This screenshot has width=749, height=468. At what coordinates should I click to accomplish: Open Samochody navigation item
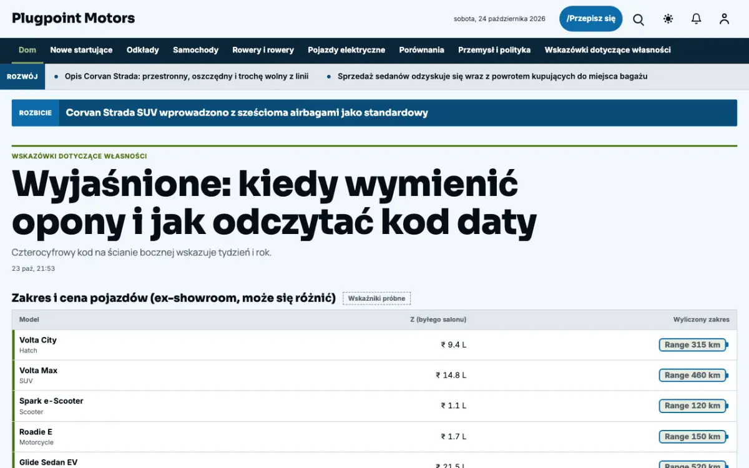196,50
